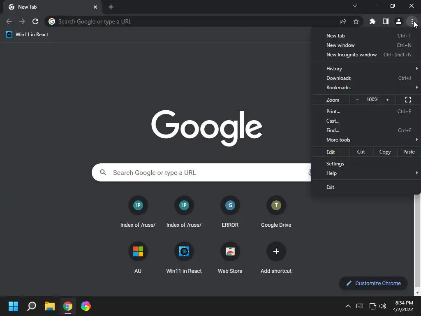Image resolution: width=421 pixels, height=316 pixels.
Task: Select New tab in Chrome menu
Action: pyautogui.click(x=365, y=36)
